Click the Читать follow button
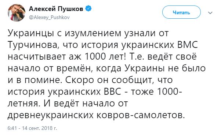This screenshot has width=221, height=135. point(181,12)
